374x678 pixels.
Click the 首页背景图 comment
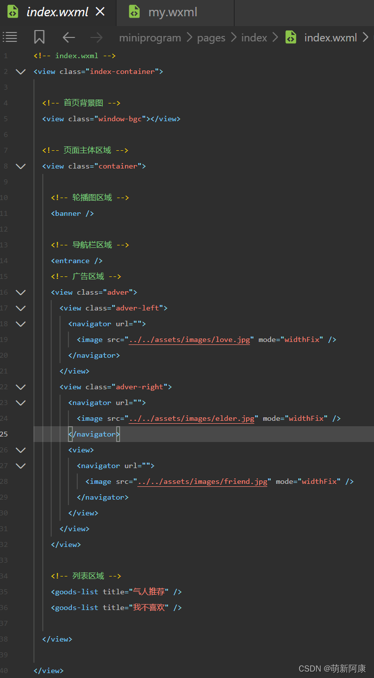81,103
